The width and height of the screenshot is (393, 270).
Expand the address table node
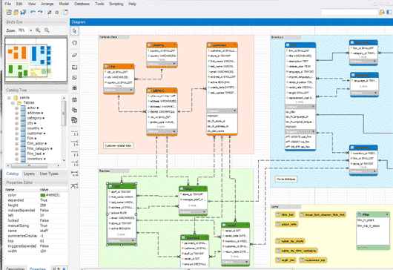[16, 113]
